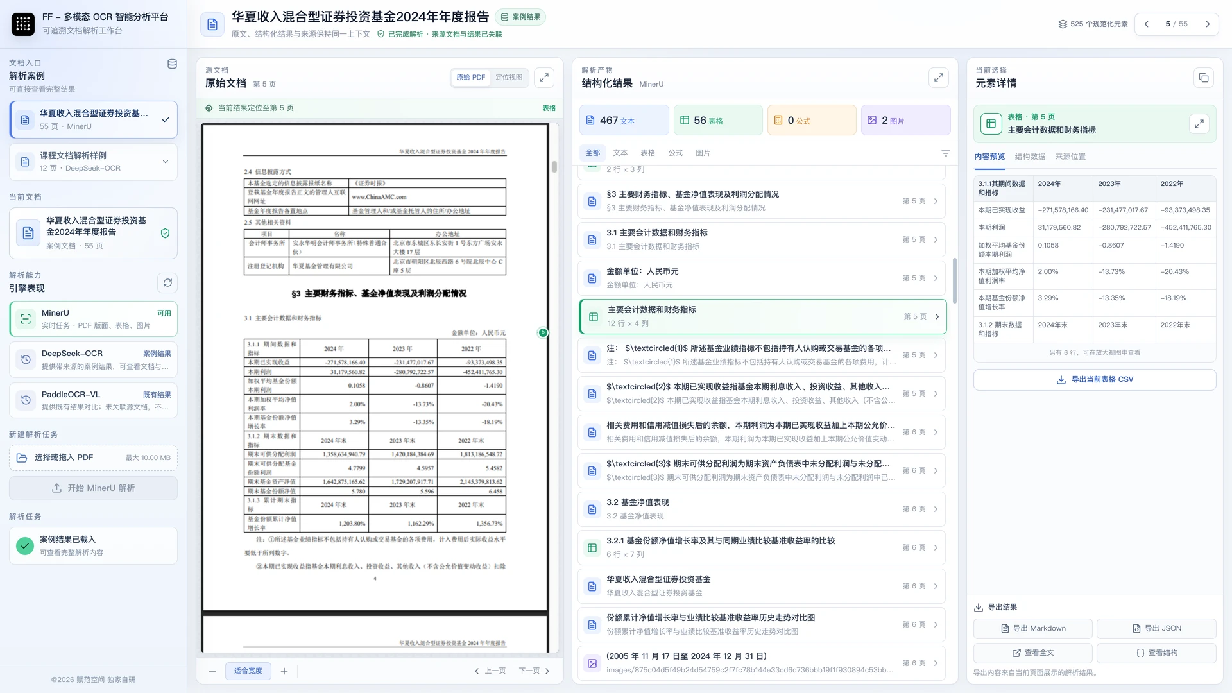
Task: Copy current element details icon
Action: pos(1204,78)
